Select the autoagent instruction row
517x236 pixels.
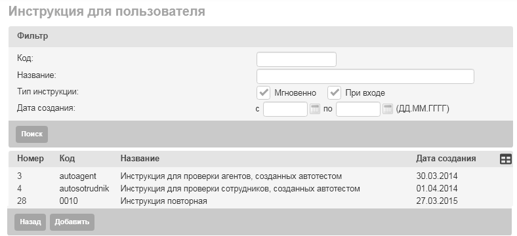coord(260,176)
